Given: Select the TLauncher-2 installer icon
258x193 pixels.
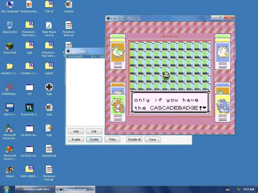Looking at the screenshot, I should [29, 110].
